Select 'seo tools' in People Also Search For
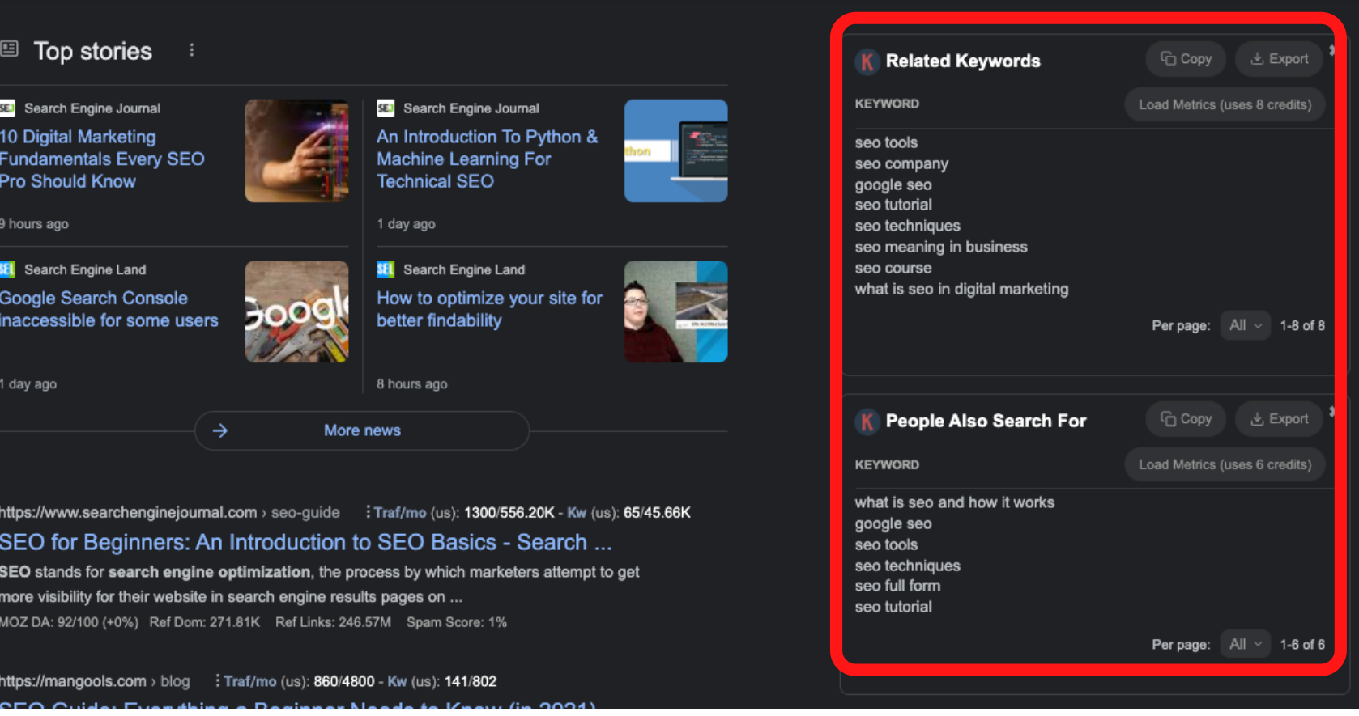The height and width of the screenshot is (716, 1359). click(886, 545)
